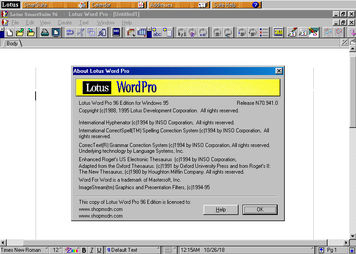
Task: Select the Body division tab
Action: point(12,43)
